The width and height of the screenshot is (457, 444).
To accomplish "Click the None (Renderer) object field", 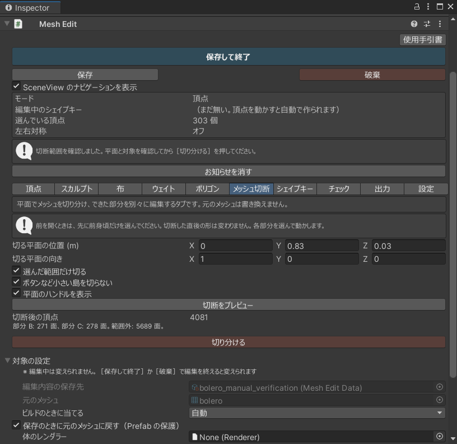I will pyautogui.click(x=317, y=437).
